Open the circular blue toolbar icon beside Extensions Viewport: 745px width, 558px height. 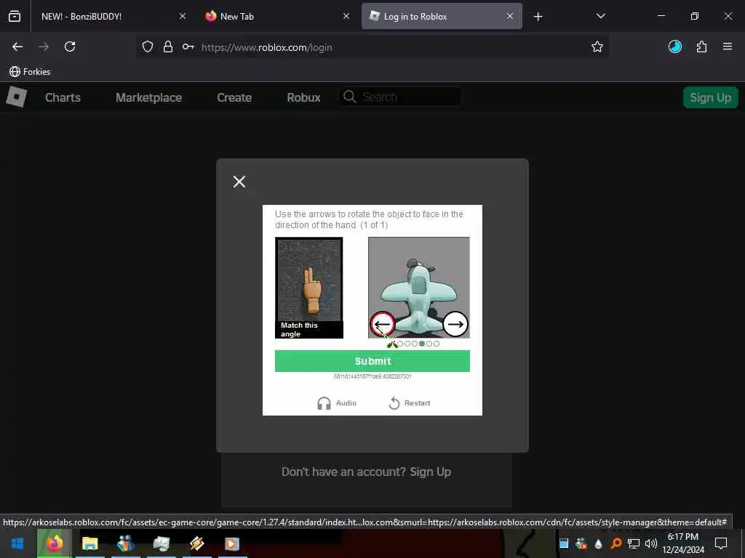(x=674, y=46)
